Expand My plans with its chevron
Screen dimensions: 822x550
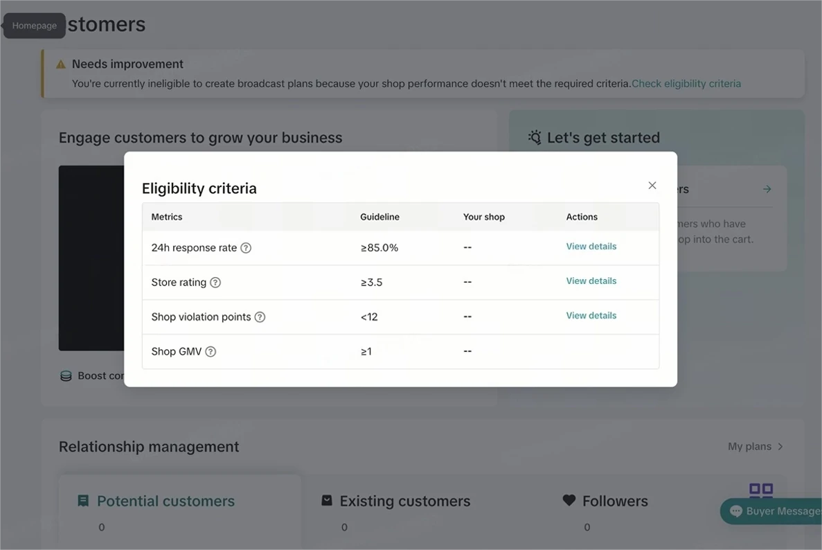click(780, 447)
